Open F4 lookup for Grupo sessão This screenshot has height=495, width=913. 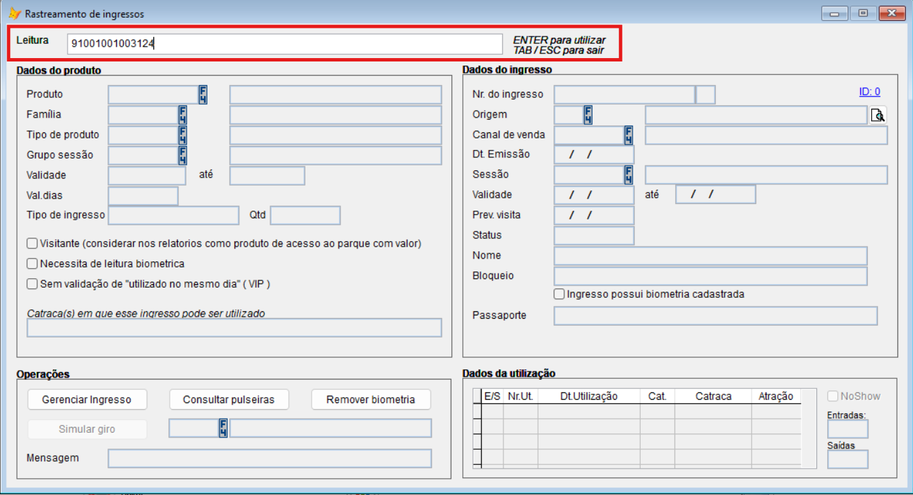pyautogui.click(x=182, y=155)
